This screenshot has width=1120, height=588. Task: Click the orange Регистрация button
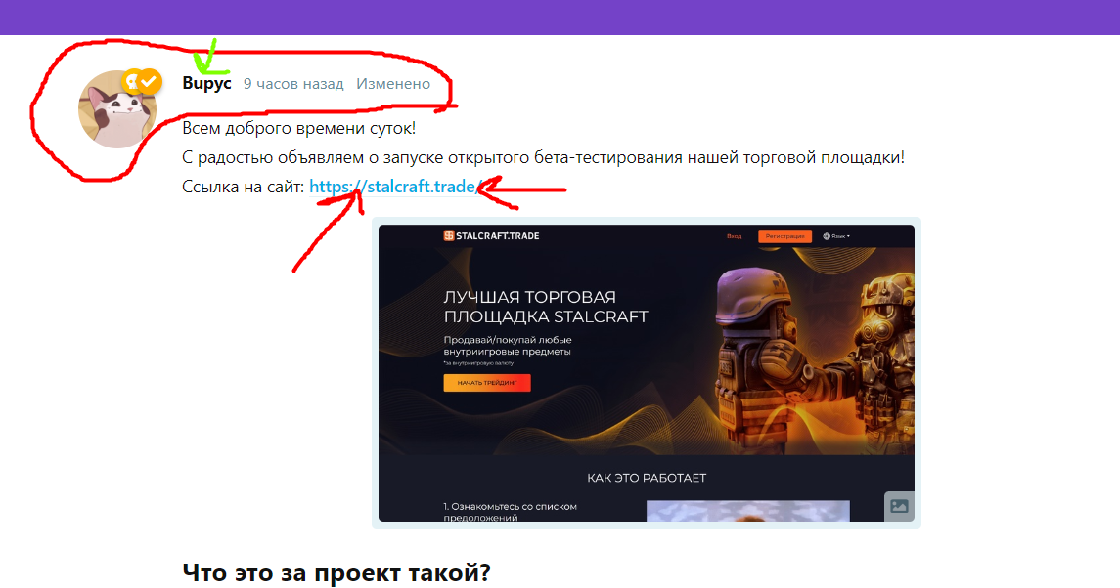point(785,236)
